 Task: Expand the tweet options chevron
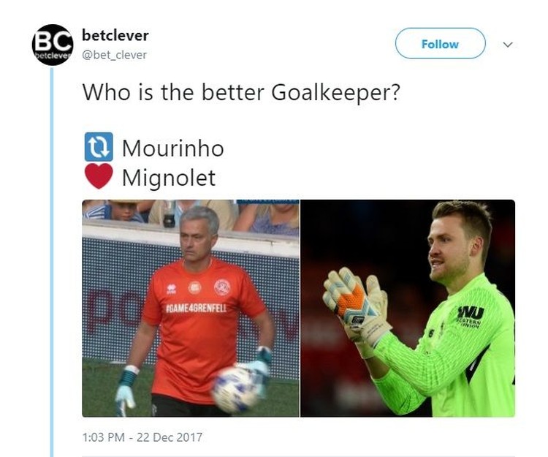(508, 45)
